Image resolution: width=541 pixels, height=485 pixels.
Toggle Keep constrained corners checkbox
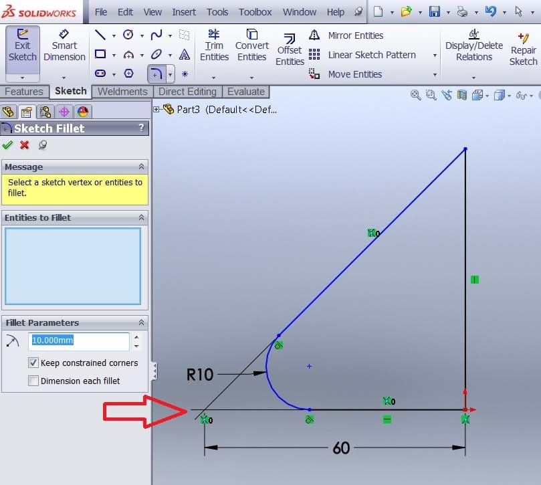pos(33,363)
